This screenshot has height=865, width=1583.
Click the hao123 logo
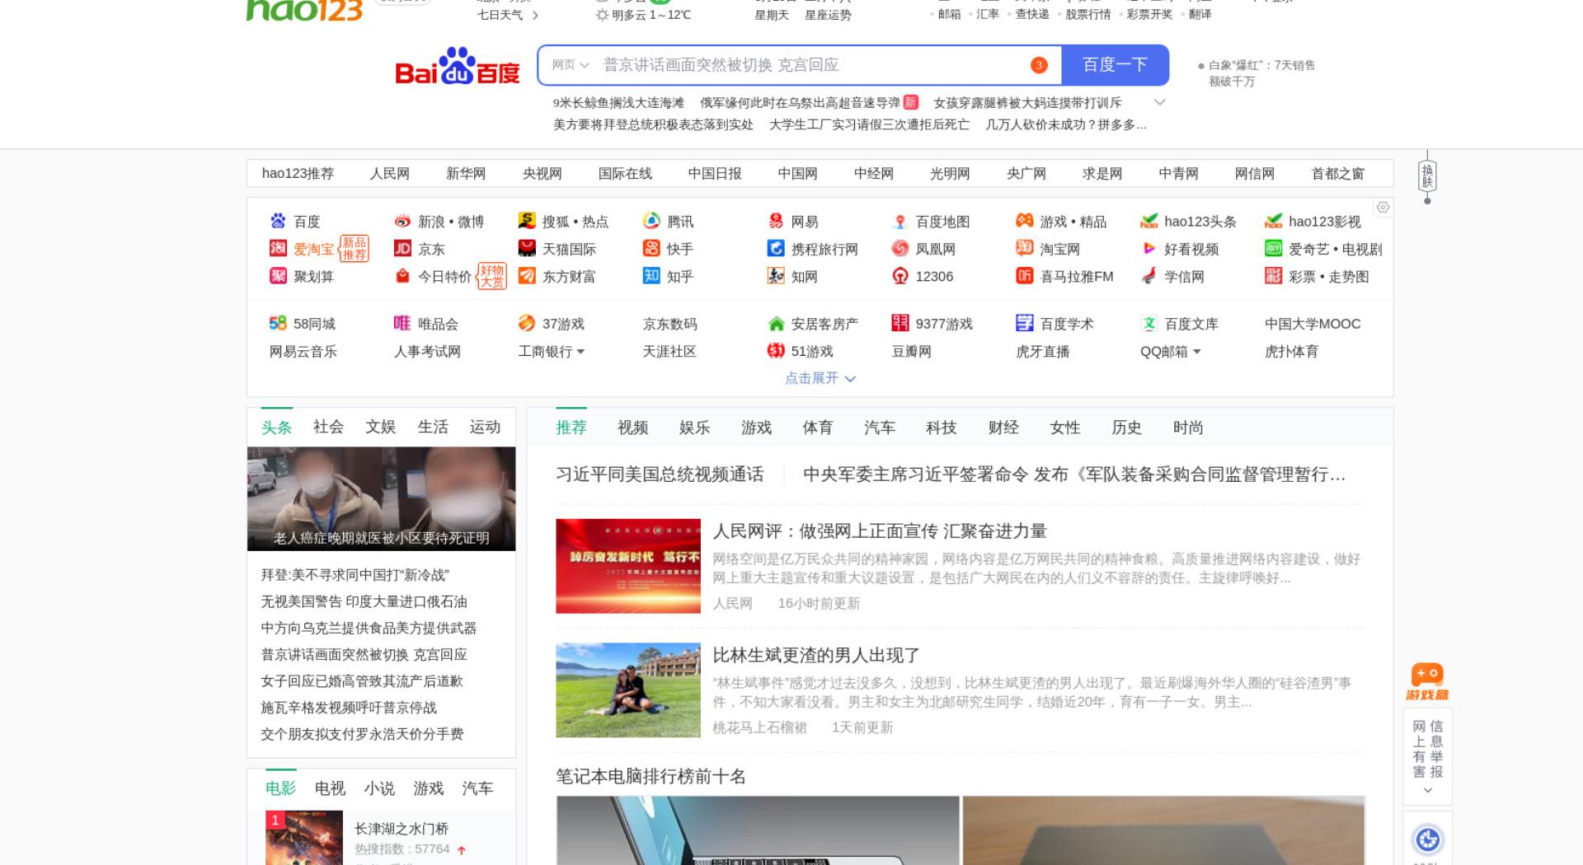point(305,10)
